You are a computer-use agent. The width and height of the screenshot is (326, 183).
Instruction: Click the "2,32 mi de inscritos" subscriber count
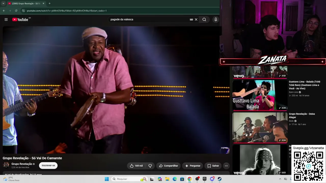(20, 167)
